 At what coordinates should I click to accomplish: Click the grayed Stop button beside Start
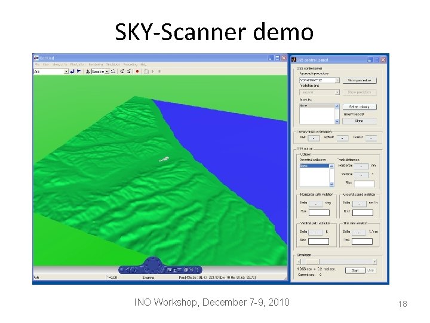[371, 270]
